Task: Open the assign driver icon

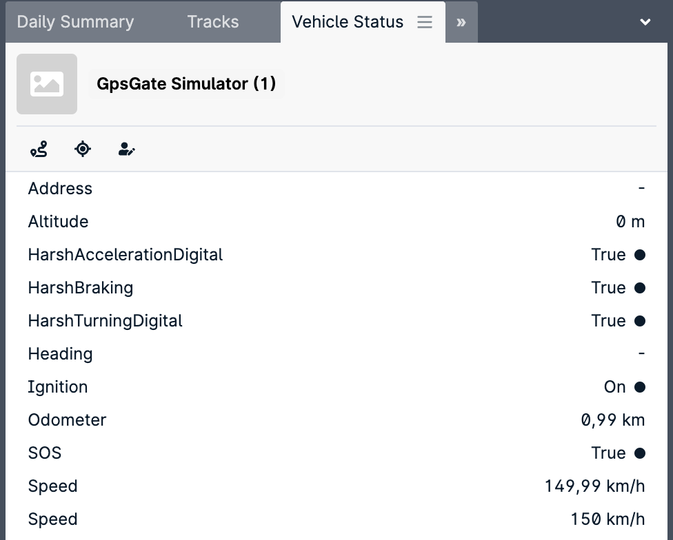Action: [127, 149]
